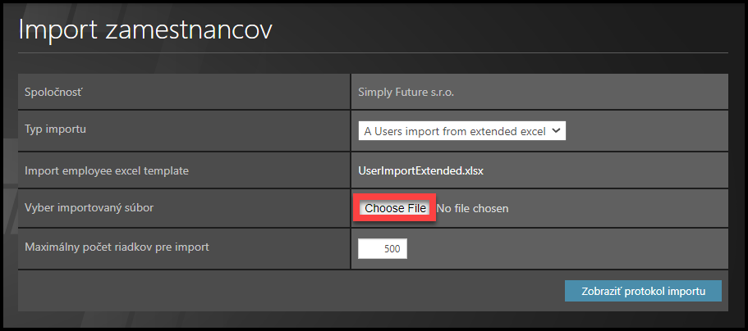Click the 'Vyber importovaný súbor' label
748x331 pixels.
coord(90,208)
